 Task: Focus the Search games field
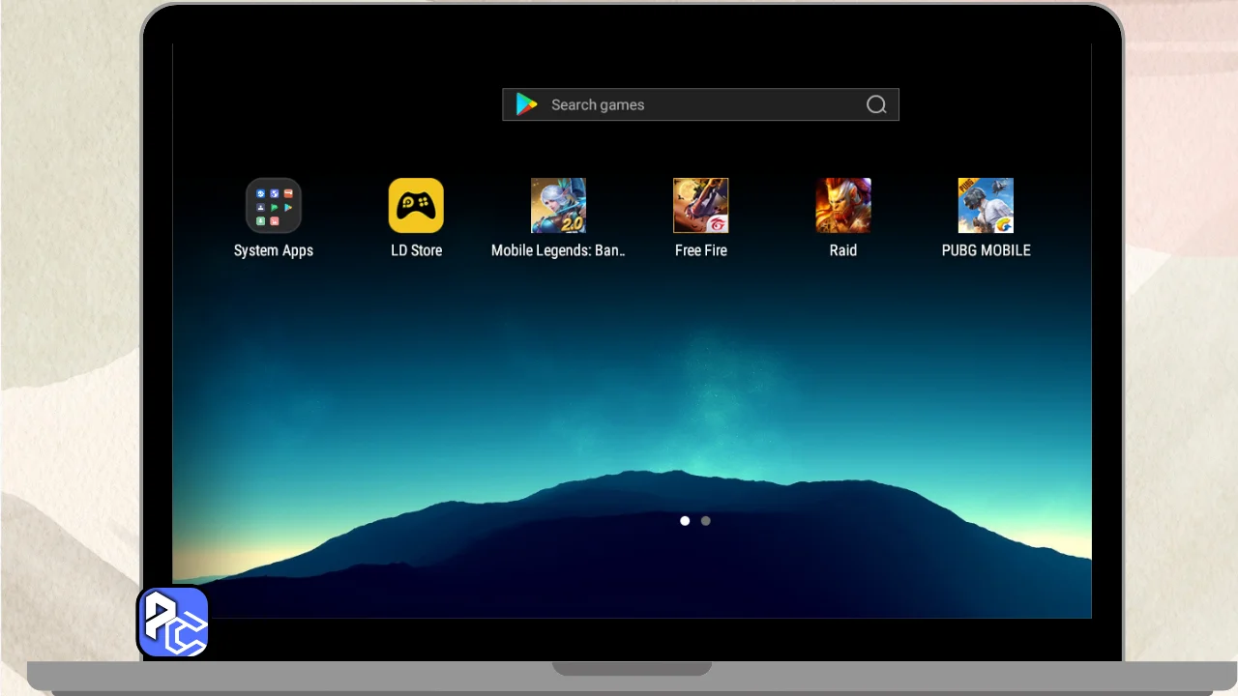coord(700,104)
